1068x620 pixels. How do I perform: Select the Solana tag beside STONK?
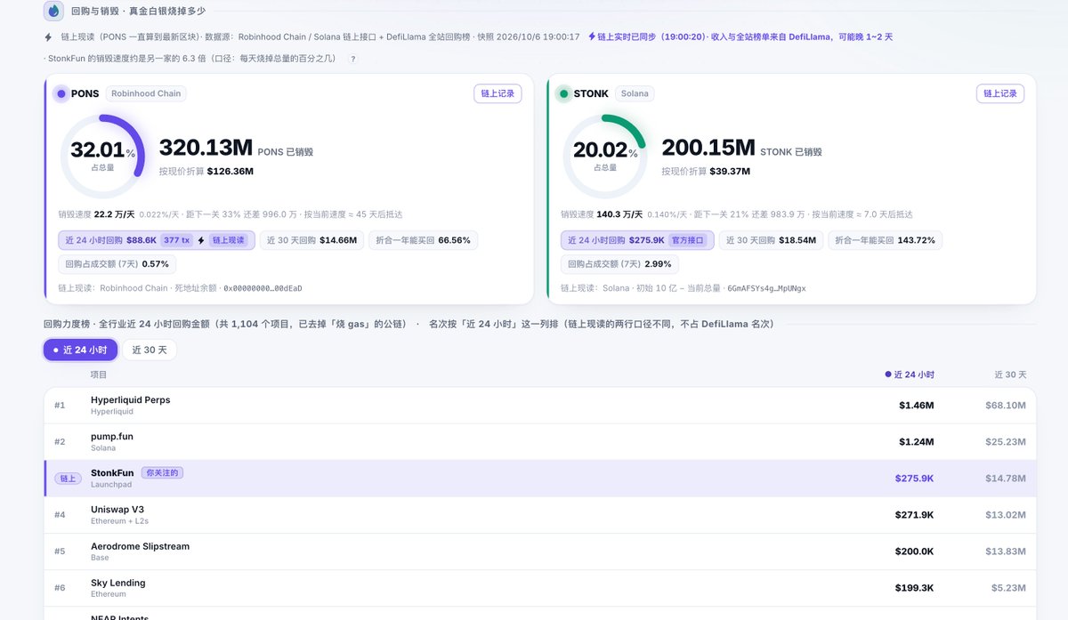635,93
